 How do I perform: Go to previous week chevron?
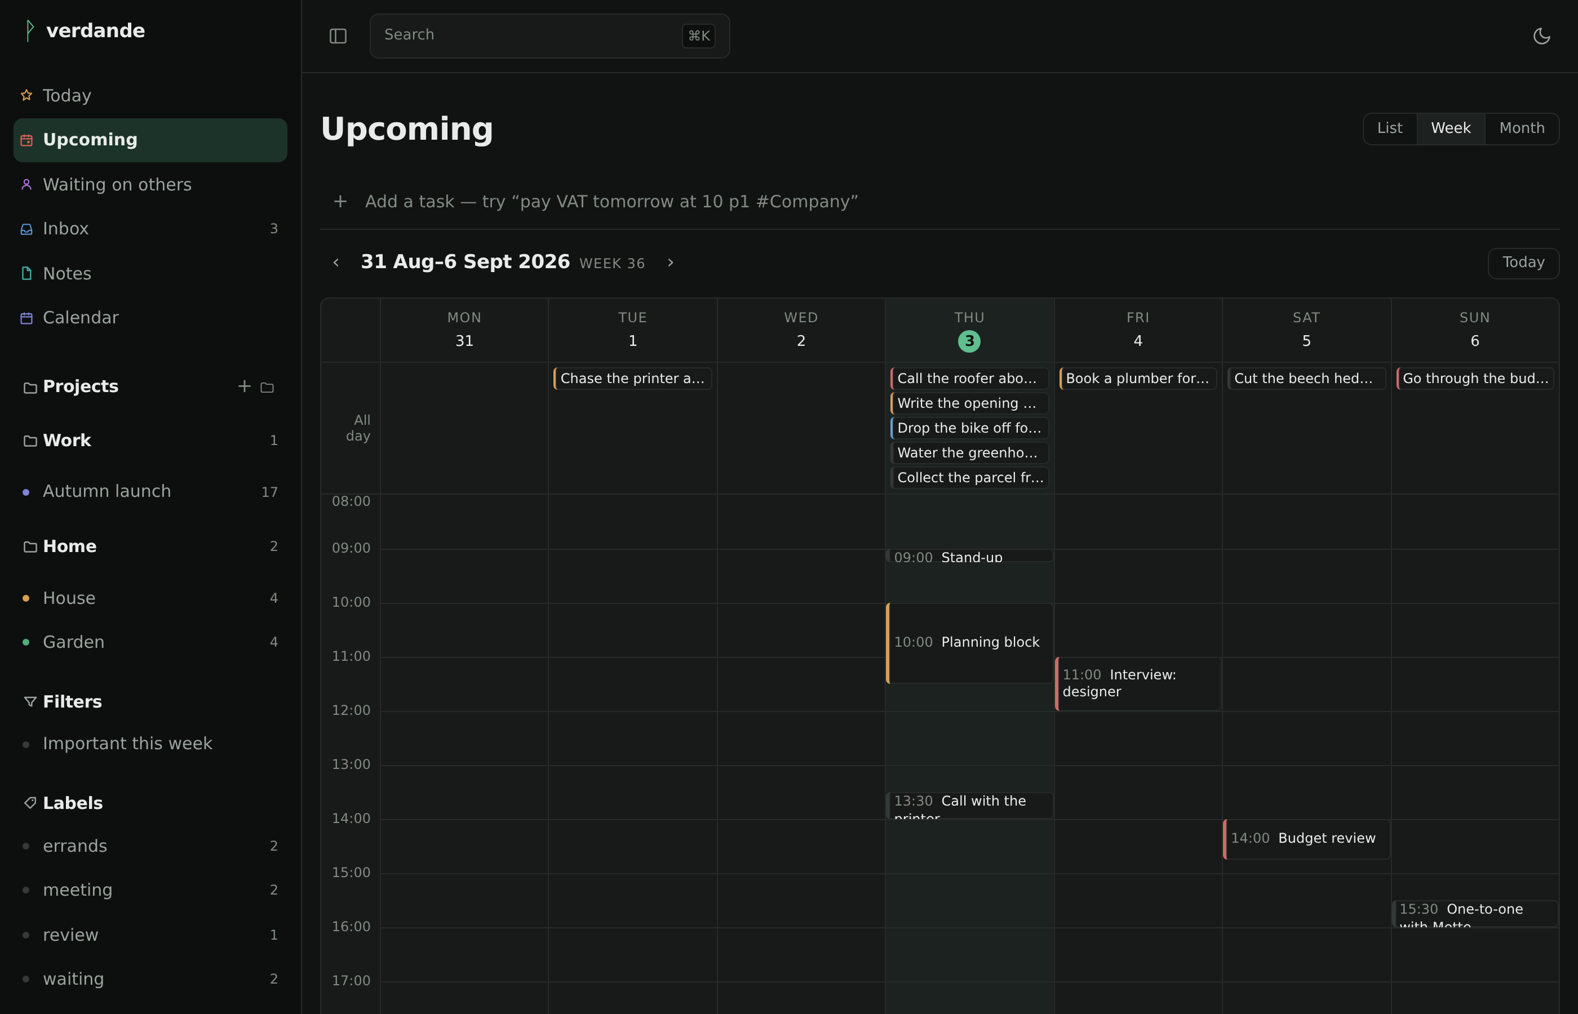point(336,263)
